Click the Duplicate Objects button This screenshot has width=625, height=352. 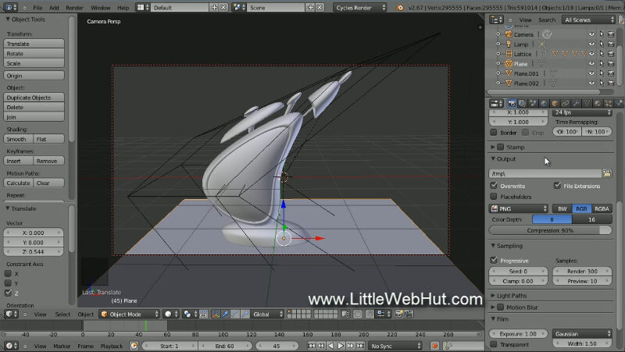point(34,98)
